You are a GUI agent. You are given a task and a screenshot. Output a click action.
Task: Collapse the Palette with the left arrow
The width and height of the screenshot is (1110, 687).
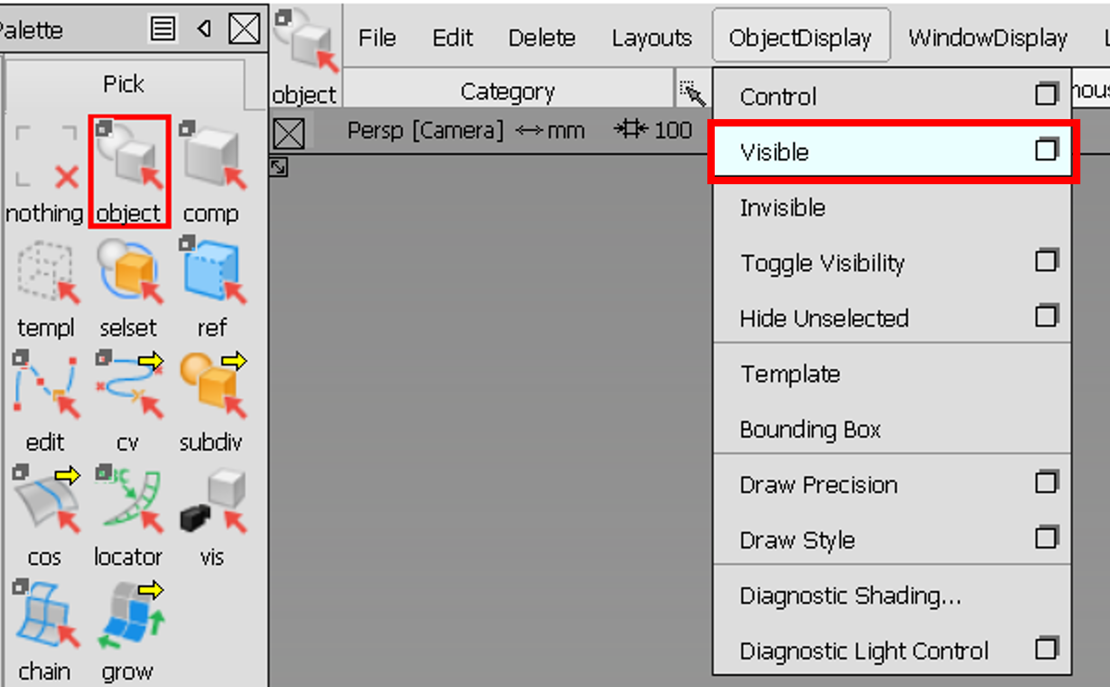[x=203, y=30]
